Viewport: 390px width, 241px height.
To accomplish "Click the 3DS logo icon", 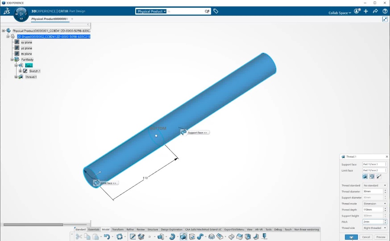I will pos(7,11).
